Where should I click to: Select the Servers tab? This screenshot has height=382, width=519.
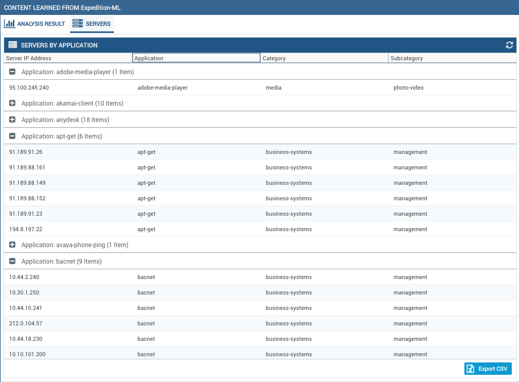92,24
